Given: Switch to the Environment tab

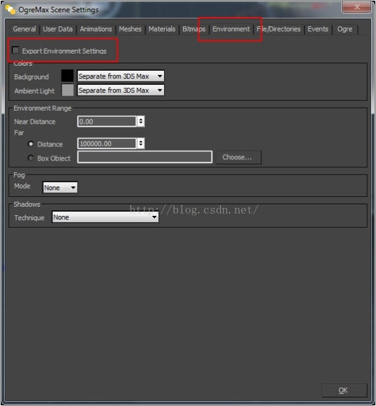Looking at the screenshot, I should 231,29.
